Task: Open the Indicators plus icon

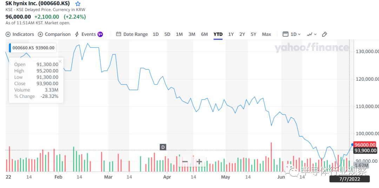Action: (x=8, y=34)
